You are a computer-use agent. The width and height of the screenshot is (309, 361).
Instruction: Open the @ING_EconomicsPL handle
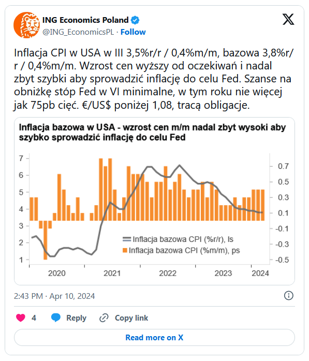(x=78, y=32)
